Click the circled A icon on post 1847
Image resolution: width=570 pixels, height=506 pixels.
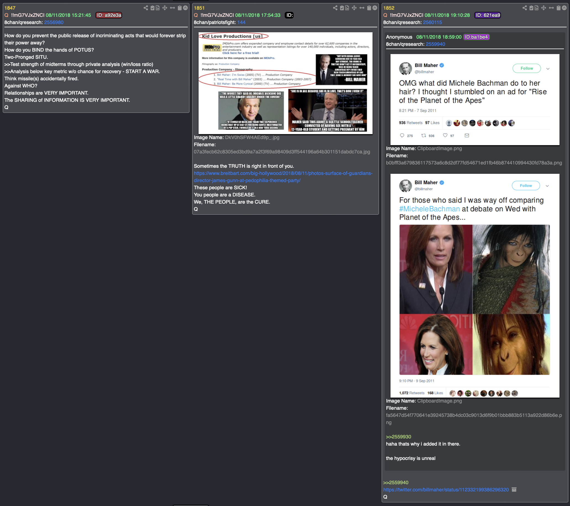pyautogui.click(x=185, y=8)
